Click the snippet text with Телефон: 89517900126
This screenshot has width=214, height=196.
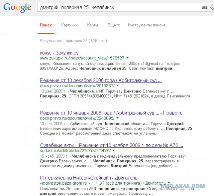tap(111, 66)
